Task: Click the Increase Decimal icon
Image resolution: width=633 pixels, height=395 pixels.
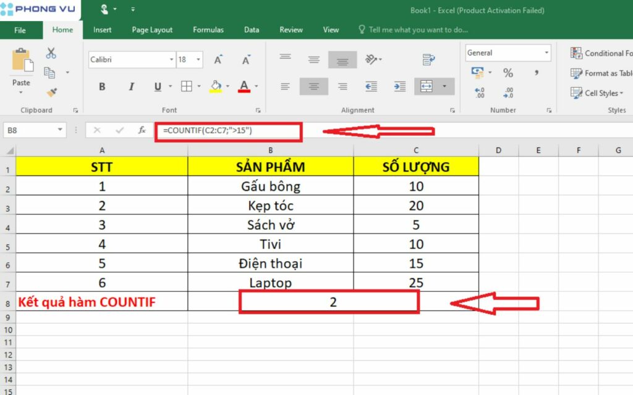Action: [x=480, y=93]
